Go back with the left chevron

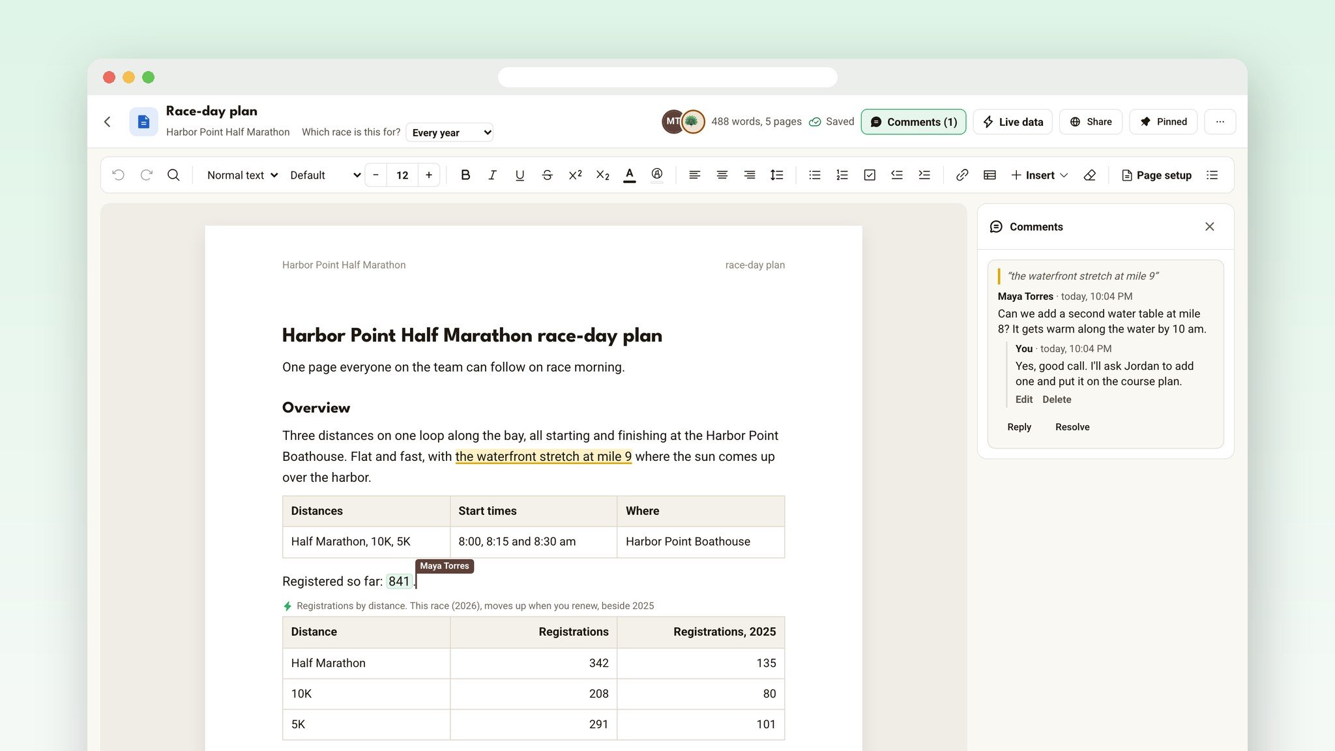pyautogui.click(x=108, y=122)
